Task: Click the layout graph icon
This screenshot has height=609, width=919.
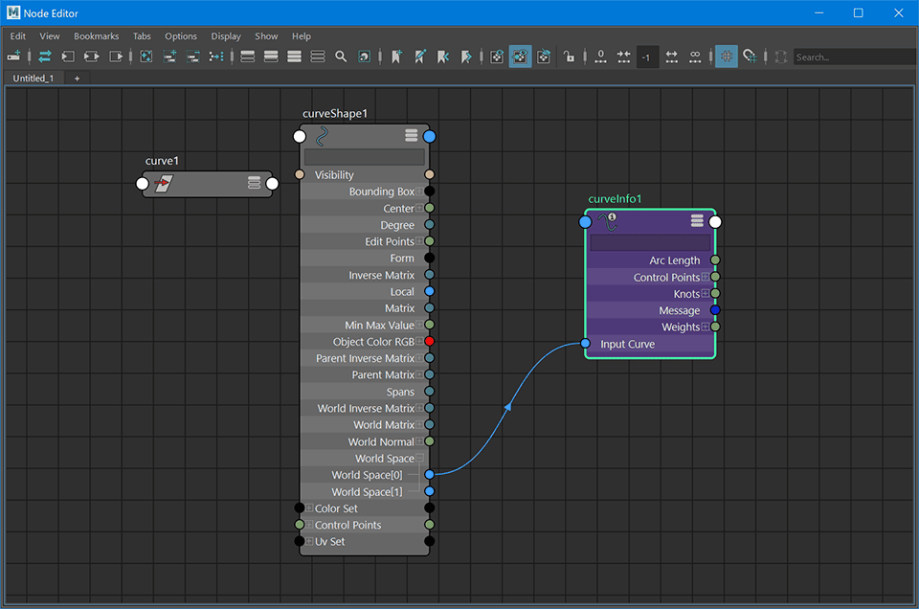Action: tap(217, 57)
